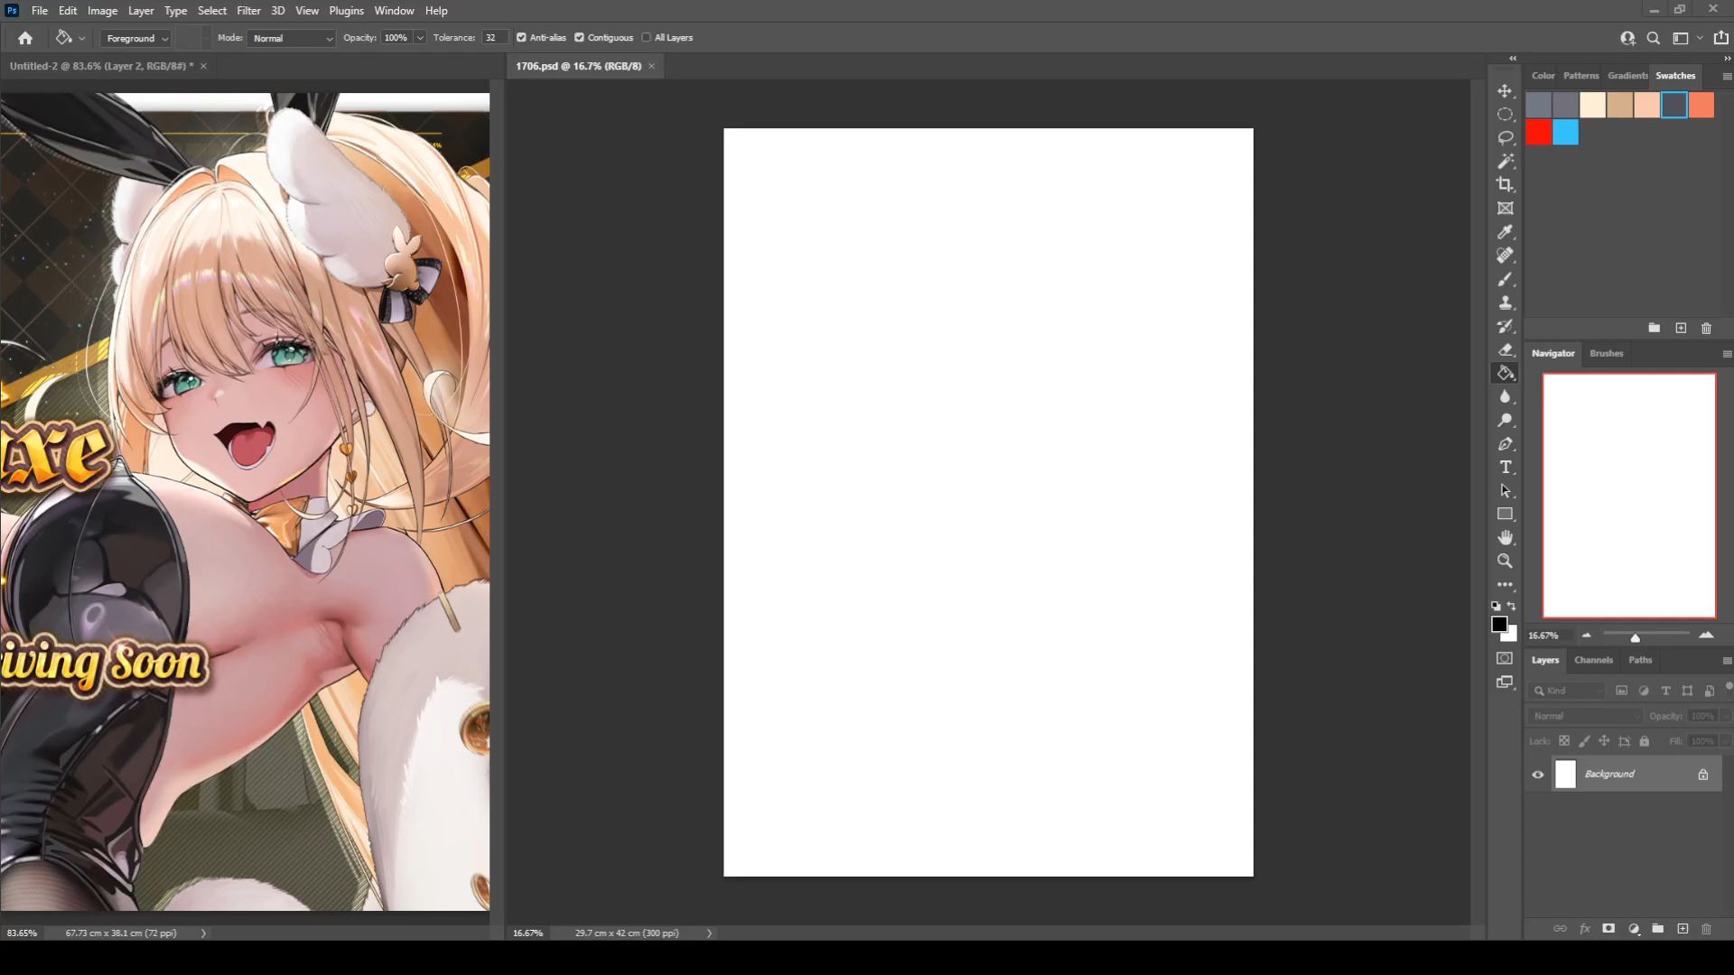Viewport: 1734px width, 975px height.
Task: Select the History Brush tool
Action: (x=1505, y=326)
